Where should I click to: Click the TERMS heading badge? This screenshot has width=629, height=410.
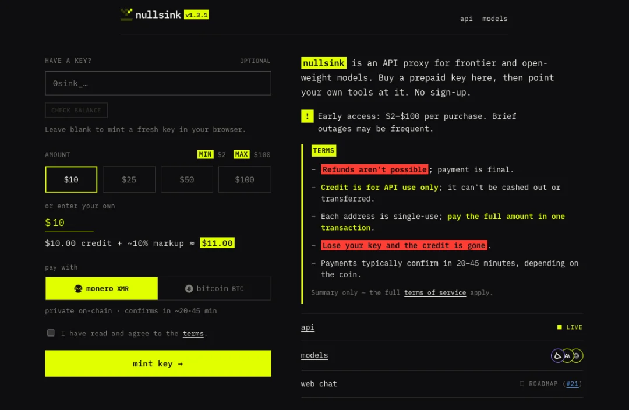(x=324, y=150)
